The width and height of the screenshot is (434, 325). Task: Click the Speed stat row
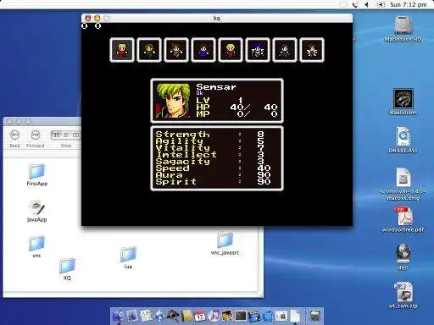214,168
